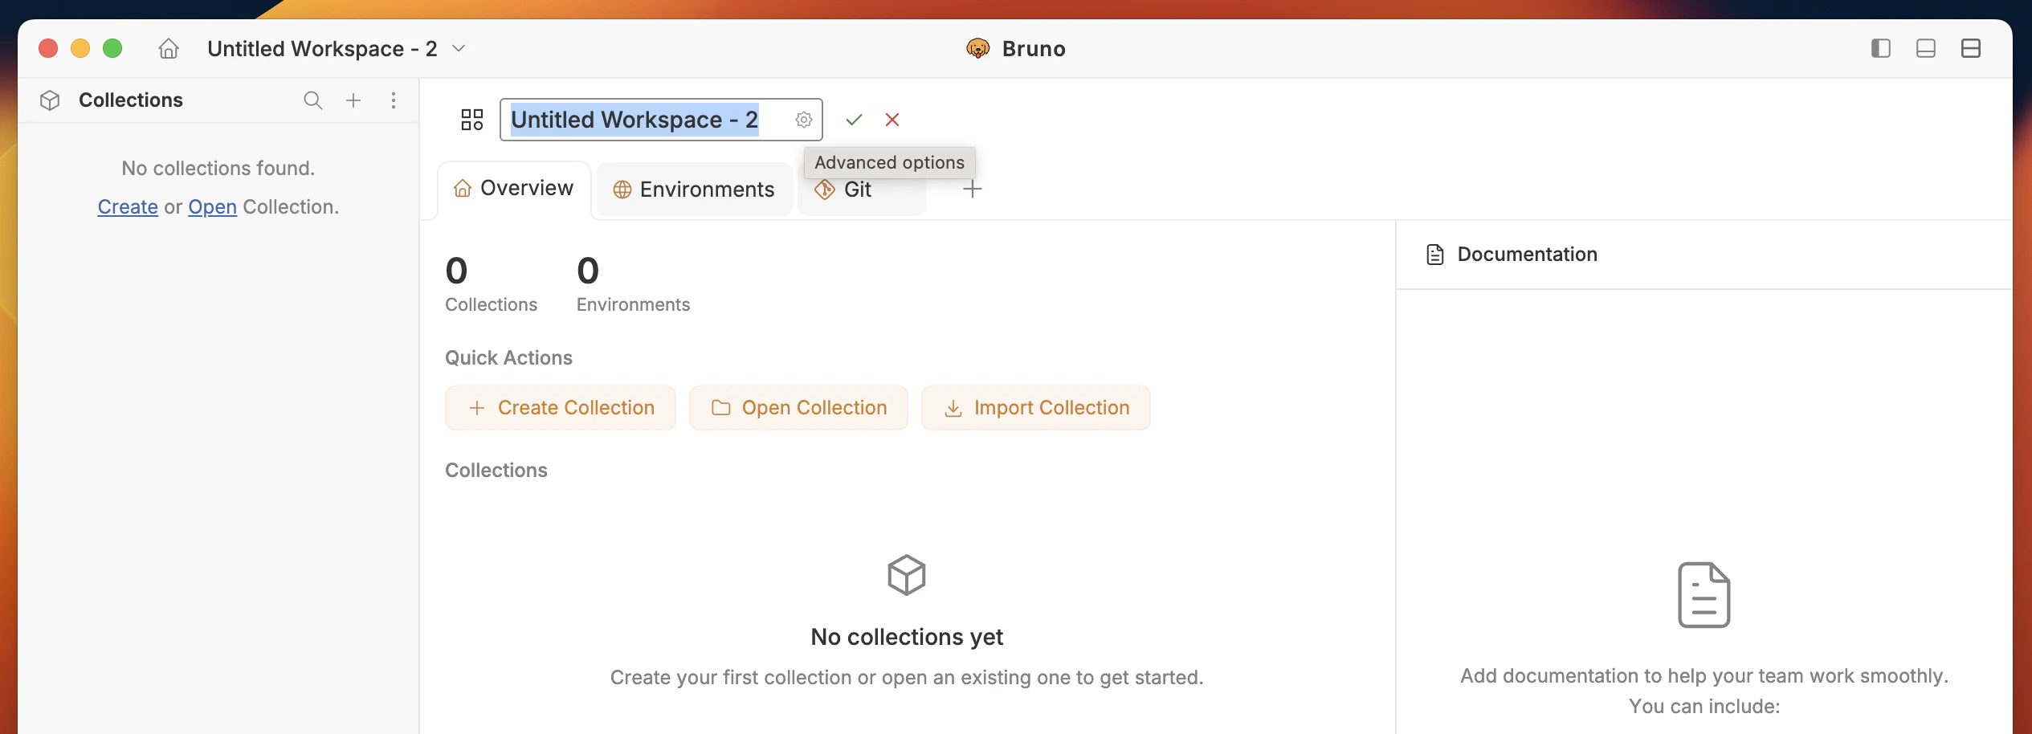Click the Documentation panel icon
The image size is (2032, 734).
(x=1437, y=254)
